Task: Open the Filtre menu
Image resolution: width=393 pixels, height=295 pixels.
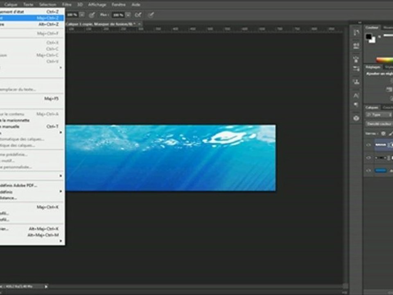Action: click(x=67, y=5)
